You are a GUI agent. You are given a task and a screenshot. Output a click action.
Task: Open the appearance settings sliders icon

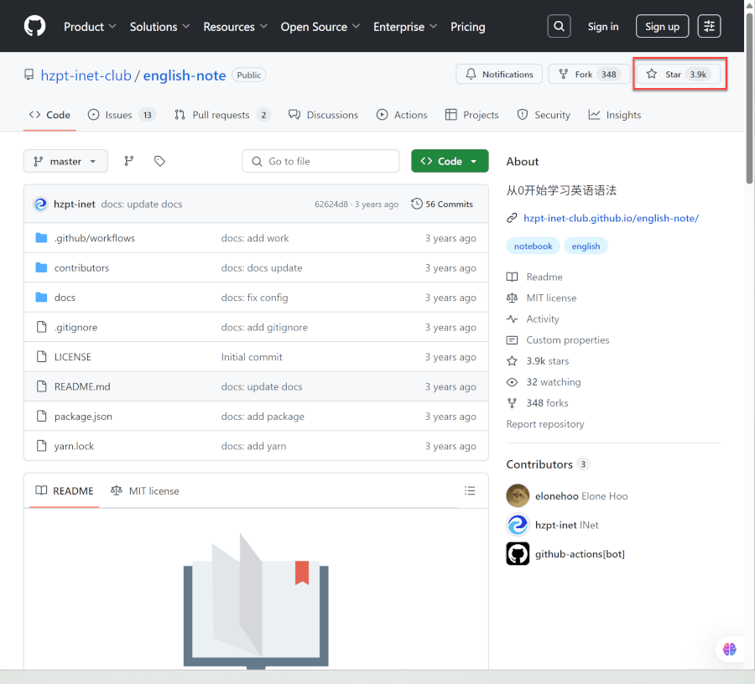click(709, 26)
